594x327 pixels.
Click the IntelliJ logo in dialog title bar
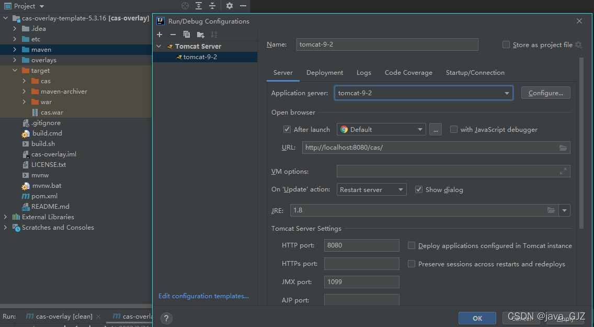click(161, 21)
